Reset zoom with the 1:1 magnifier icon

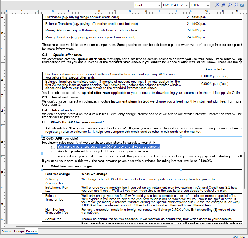[x=230, y=5]
